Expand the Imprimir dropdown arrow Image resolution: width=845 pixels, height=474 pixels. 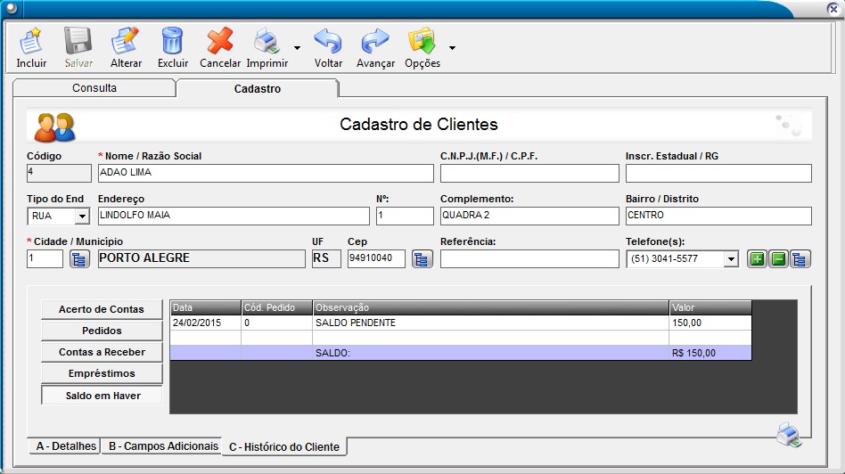(x=297, y=48)
